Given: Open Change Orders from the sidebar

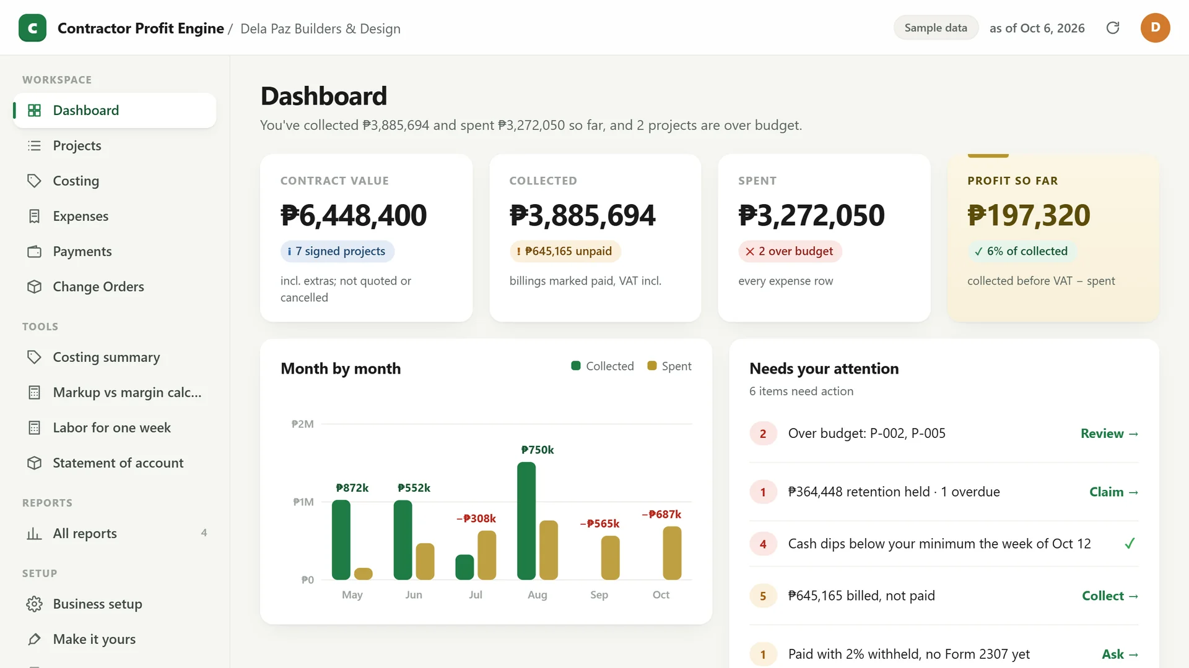Looking at the screenshot, I should click(115, 286).
